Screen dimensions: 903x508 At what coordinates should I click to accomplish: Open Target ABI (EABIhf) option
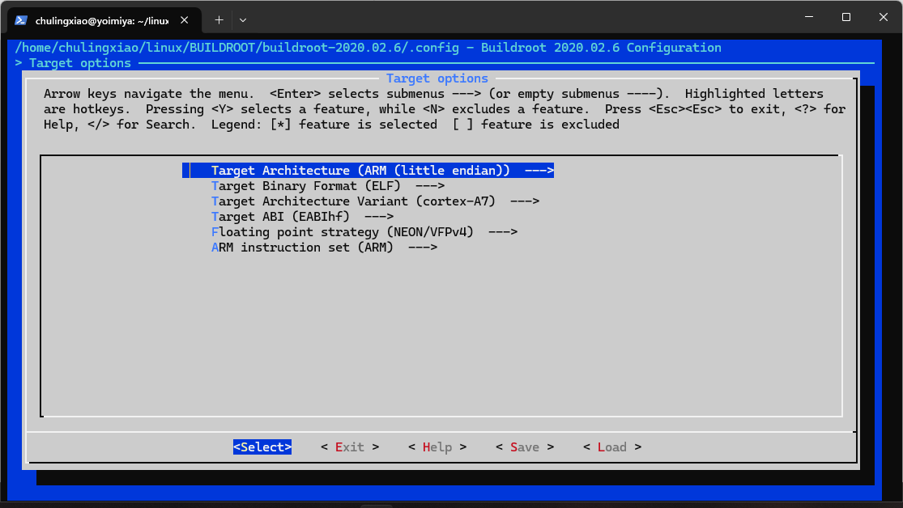(x=302, y=217)
